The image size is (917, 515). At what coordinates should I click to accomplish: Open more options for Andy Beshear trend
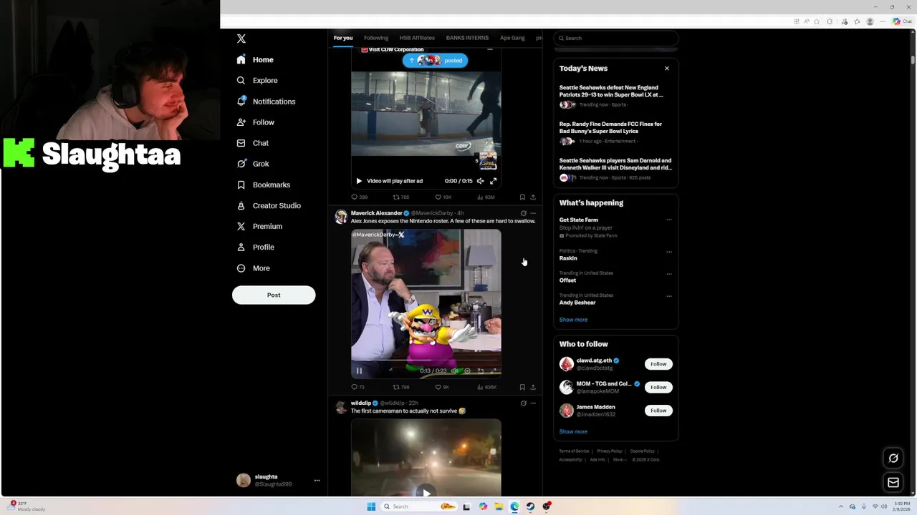pyautogui.click(x=669, y=296)
